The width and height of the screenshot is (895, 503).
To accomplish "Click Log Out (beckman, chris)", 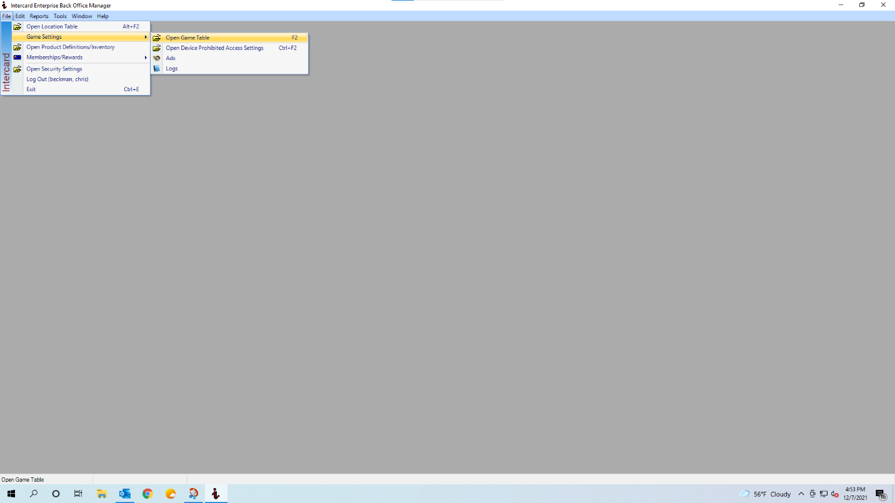I will tap(81, 79).
